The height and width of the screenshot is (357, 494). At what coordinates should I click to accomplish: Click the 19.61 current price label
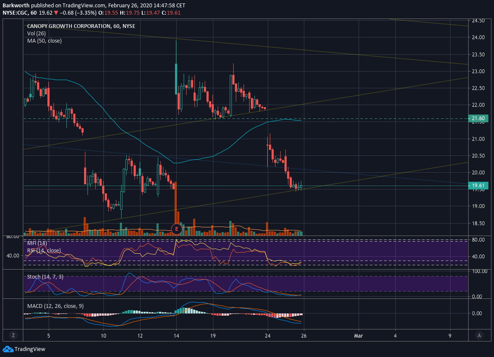(x=478, y=186)
